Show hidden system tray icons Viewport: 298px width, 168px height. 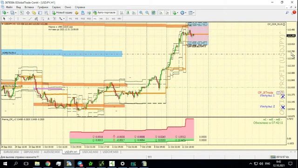[251, 164]
